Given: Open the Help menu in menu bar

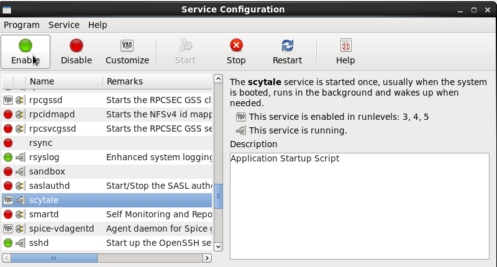Looking at the screenshot, I should [98, 25].
